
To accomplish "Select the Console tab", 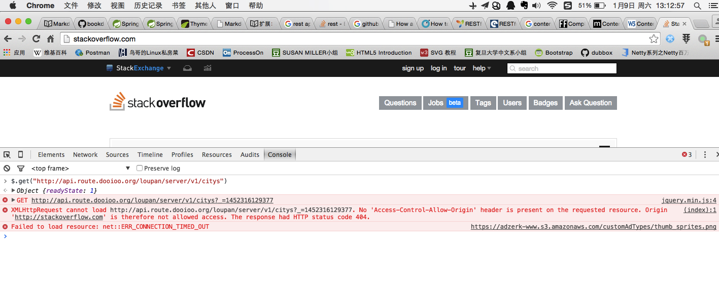I will 280,154.
